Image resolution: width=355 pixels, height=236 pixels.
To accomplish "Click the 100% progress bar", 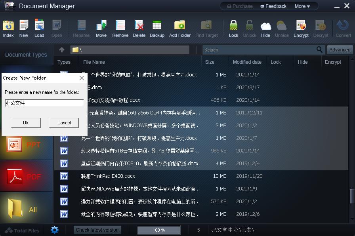I will click(x=158, y=230).
